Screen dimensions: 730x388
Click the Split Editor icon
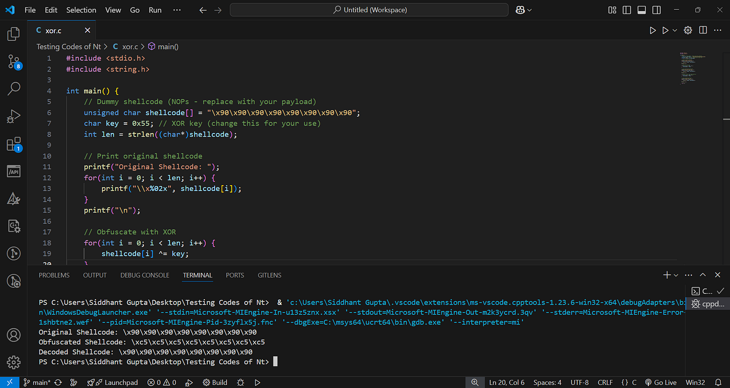703,31
